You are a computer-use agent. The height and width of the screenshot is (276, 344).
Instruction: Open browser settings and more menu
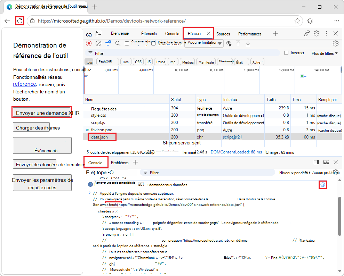(337, 21)
